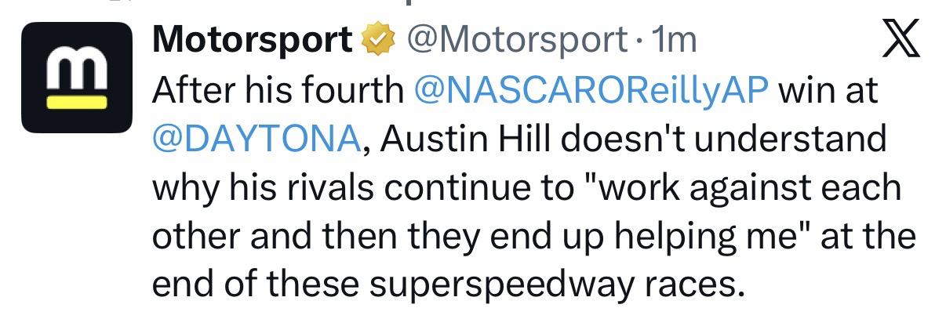Open the @NASCAROReillyAP mention
Viewport: 946px width, 319px height.
point(589,91)
